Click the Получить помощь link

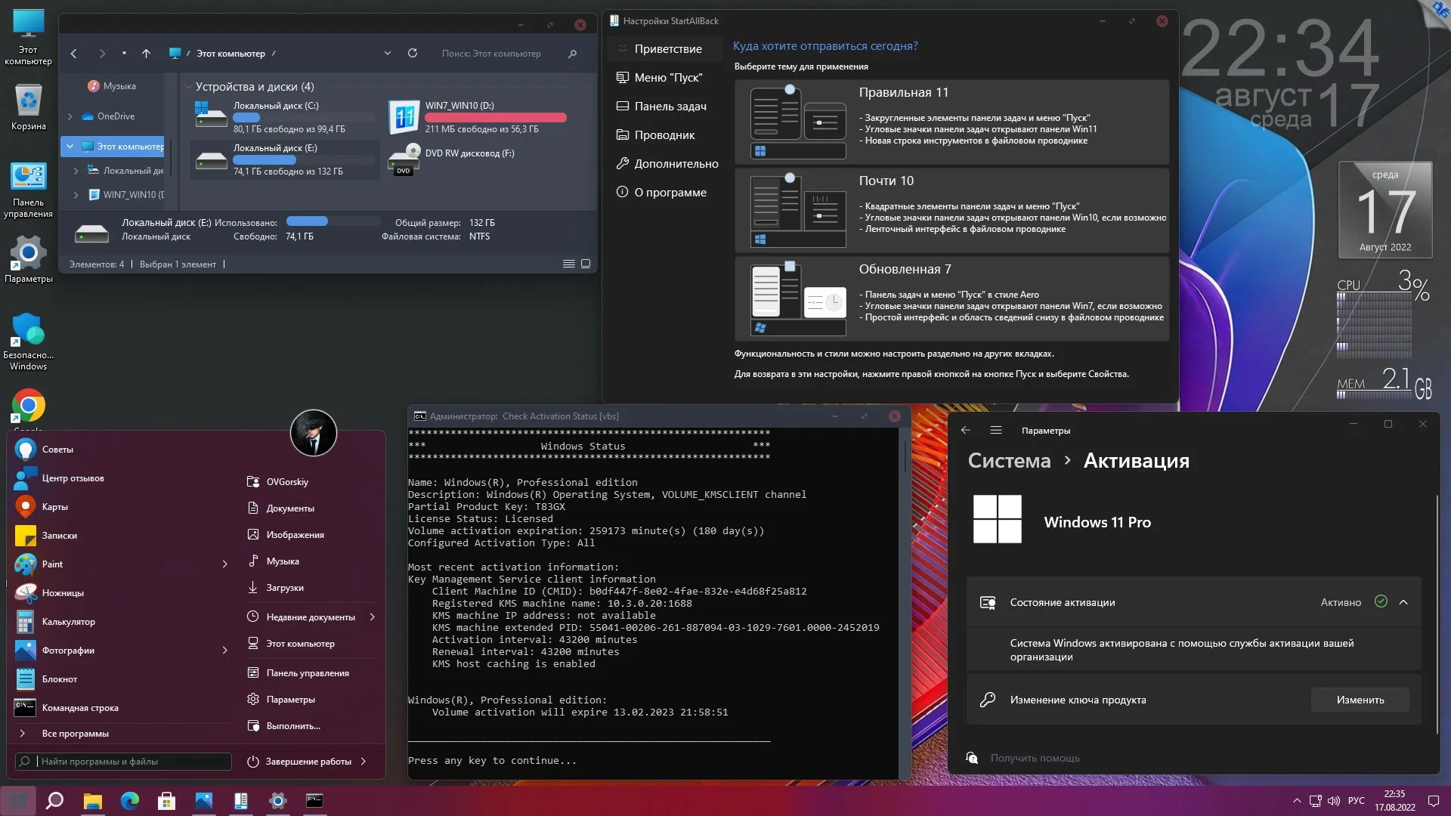pos(1035,758)
